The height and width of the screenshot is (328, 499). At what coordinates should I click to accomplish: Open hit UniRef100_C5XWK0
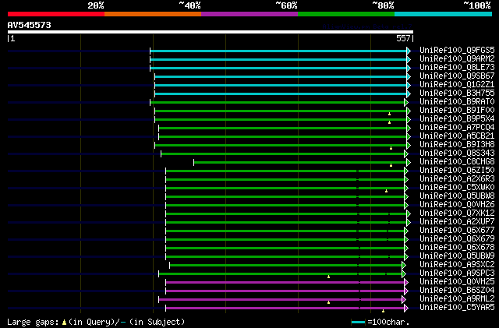tap(457, 188)
